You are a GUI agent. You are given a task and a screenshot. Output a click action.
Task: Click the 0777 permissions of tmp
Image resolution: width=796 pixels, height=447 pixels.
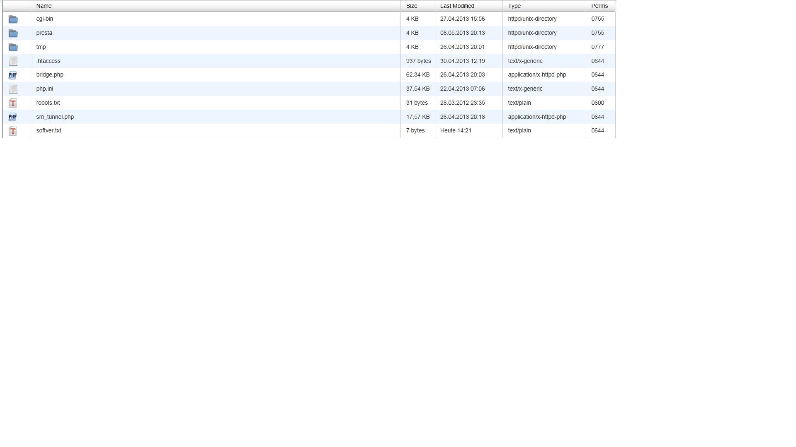point(597,47)
